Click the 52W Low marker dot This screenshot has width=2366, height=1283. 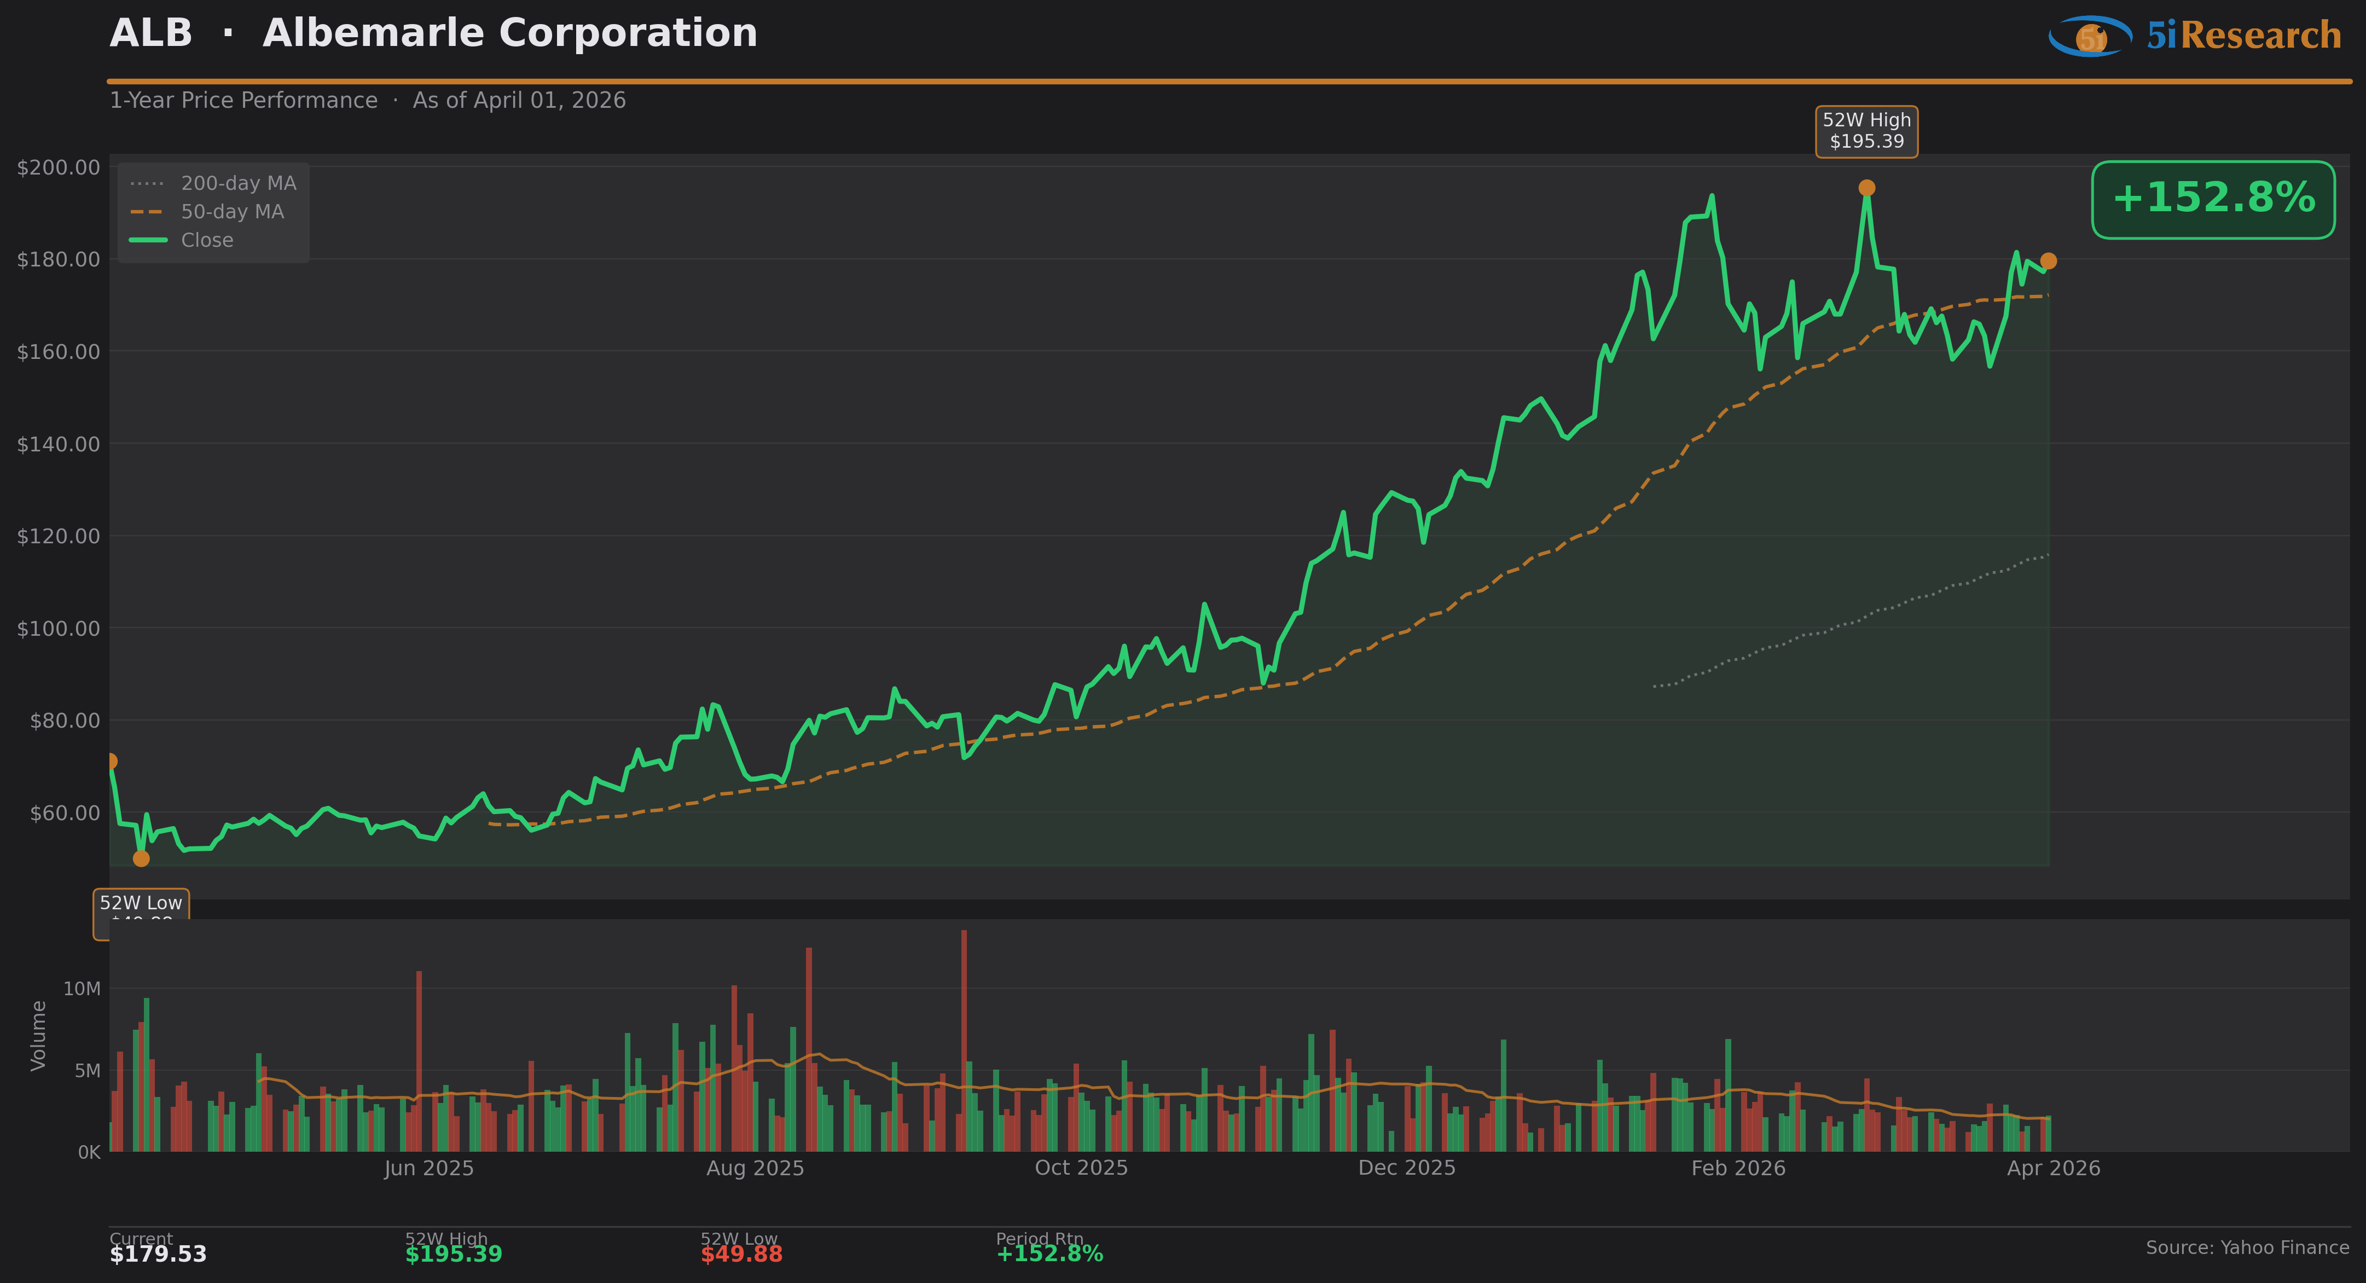(141, 858)
